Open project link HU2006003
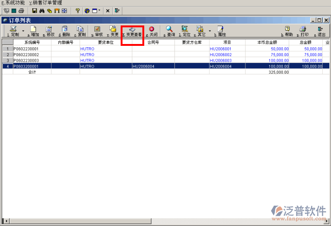Viewport: 331px width, 226px height. [221, 61]
